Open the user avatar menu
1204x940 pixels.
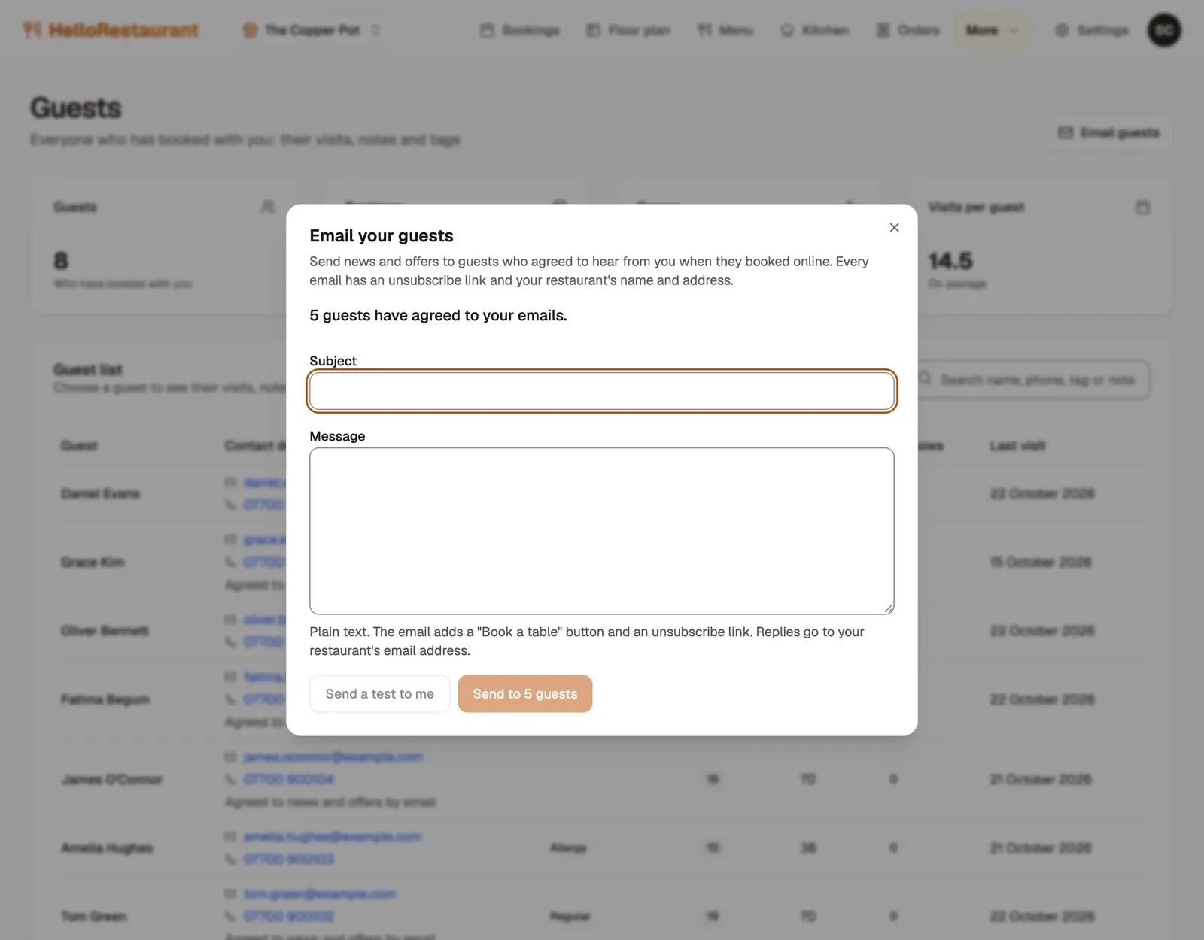coord(1163,30)
